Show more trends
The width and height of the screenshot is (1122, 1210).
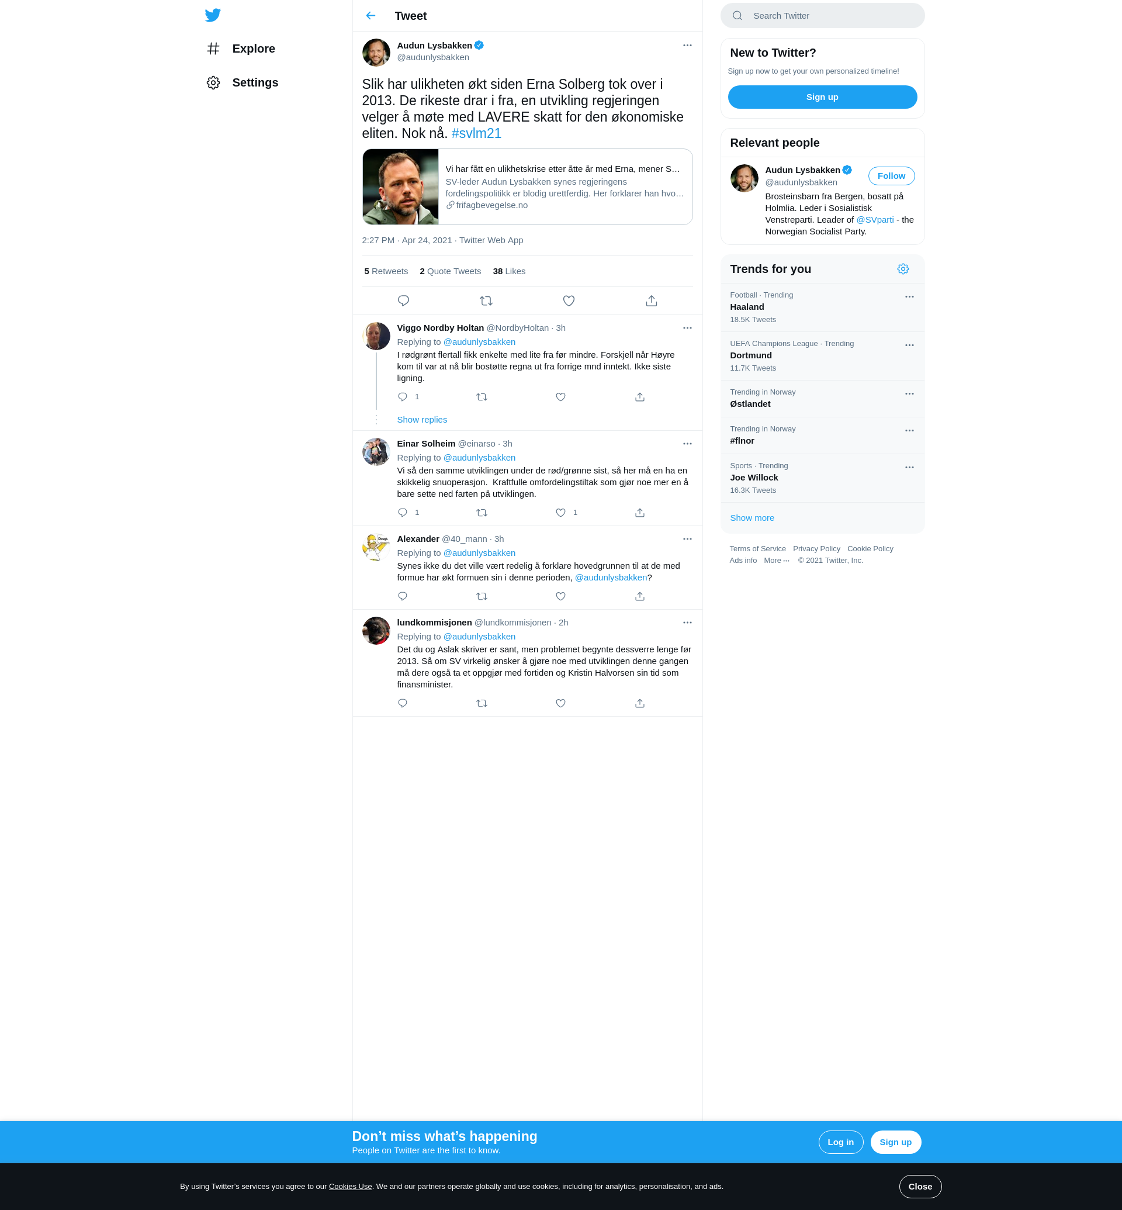click(752, 518)
